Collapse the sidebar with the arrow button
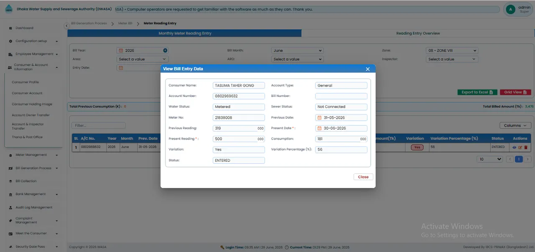Image resolution: width=535 pixels, height=252 pixels. pyautogui.click(x=66, y=26)
